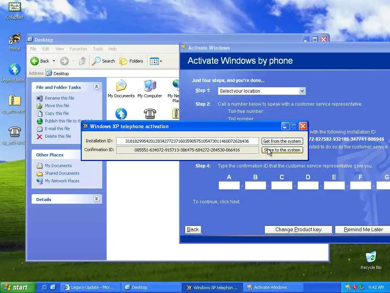Open the CollabNet desktop icon

tap(14, 10)
